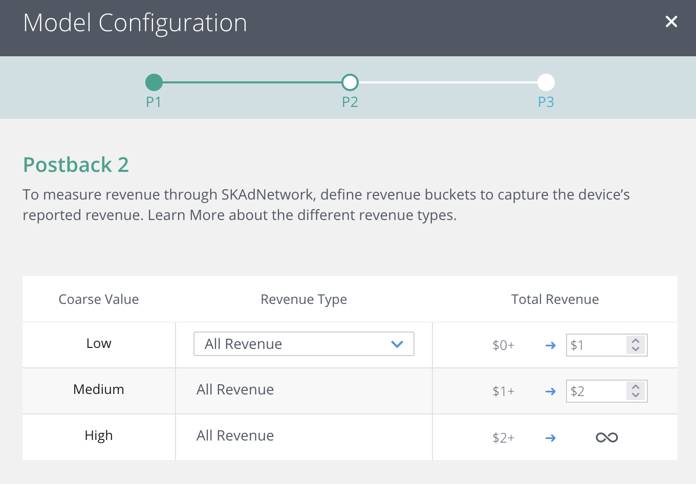This screenshot has width=696, height=484.
Task: Increase the Low revenue value with up arrow
Action: [636, 341]
